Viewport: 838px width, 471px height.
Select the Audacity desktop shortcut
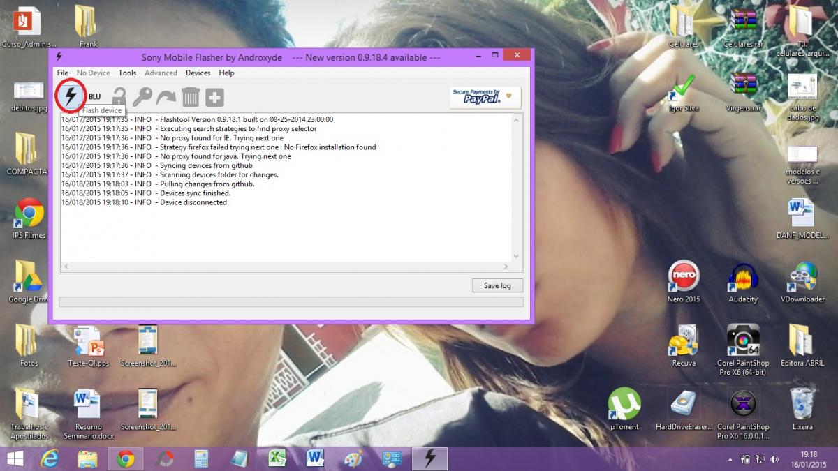click(743, 282)
